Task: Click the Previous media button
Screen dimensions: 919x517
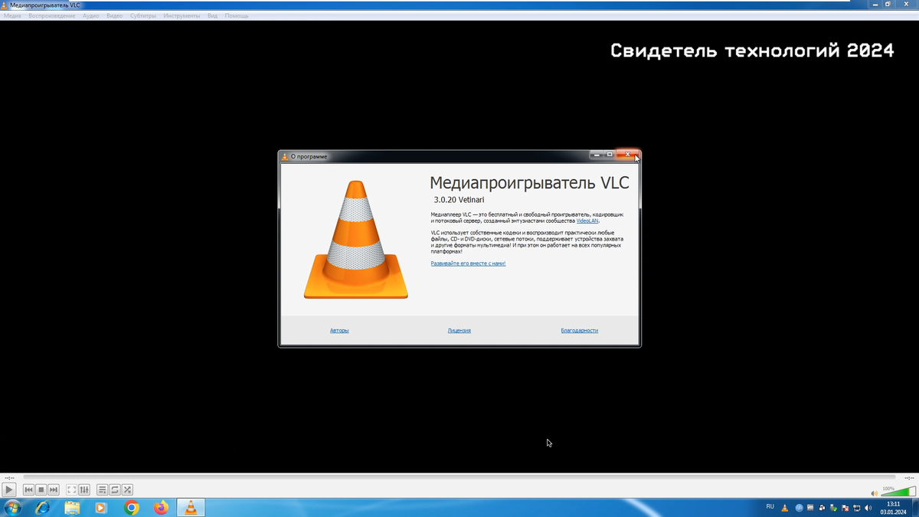Action: click(x=29, y=489)
